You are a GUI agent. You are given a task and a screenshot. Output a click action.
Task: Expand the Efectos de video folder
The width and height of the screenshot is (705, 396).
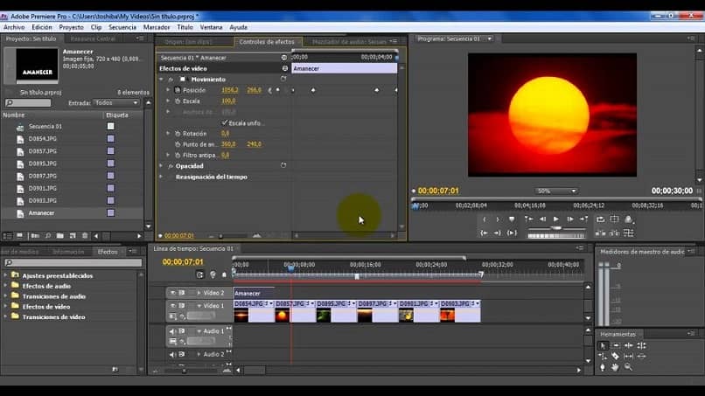[x=6, y=307]
